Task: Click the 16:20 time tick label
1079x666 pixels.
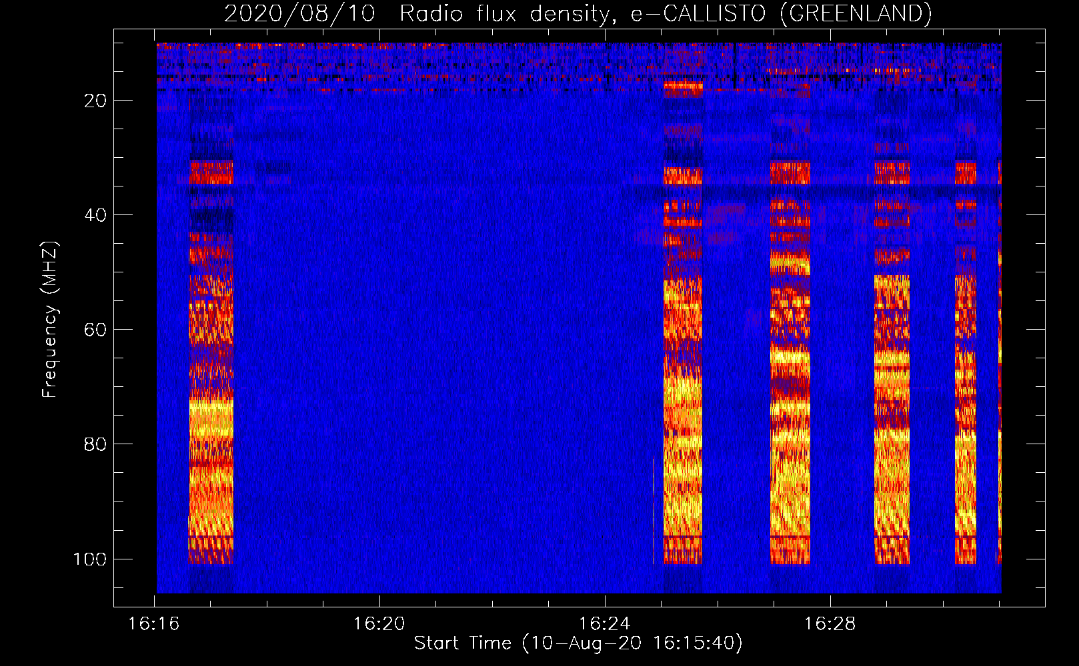Action: tap(379, 624)
